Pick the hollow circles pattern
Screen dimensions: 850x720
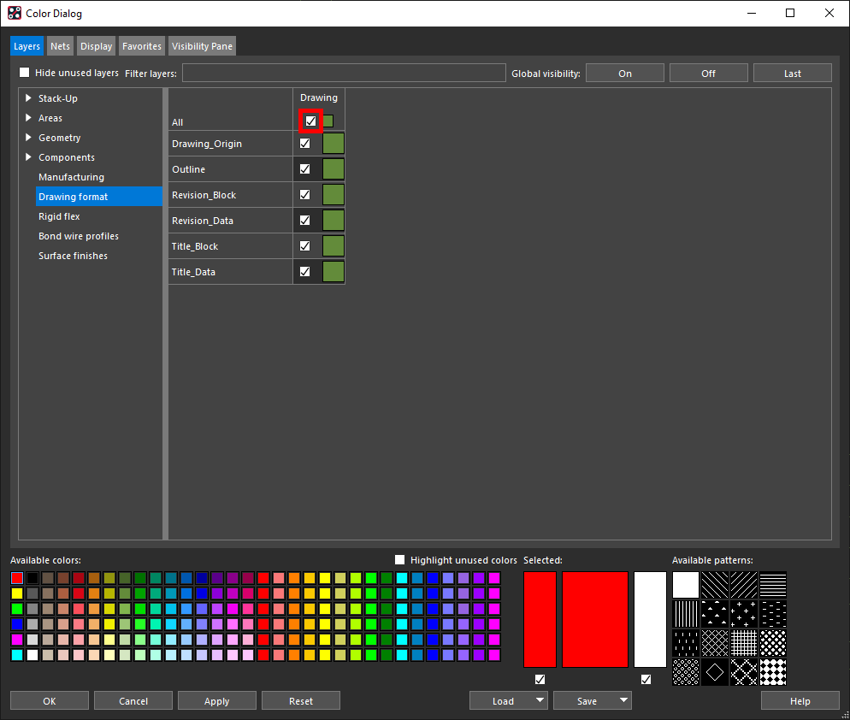coord(686,672)
